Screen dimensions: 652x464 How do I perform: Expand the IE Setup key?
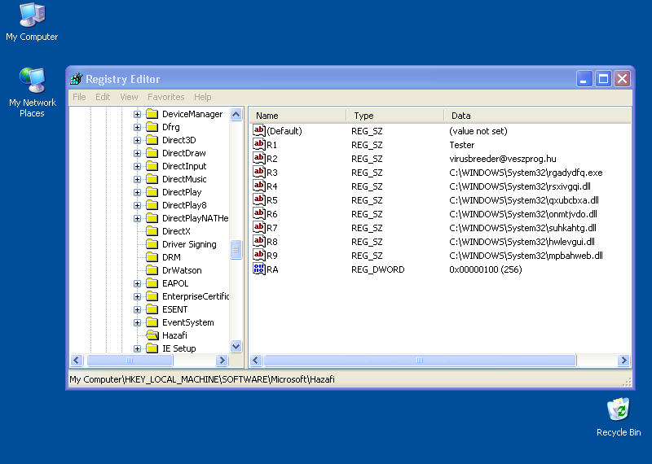[137, 348]
